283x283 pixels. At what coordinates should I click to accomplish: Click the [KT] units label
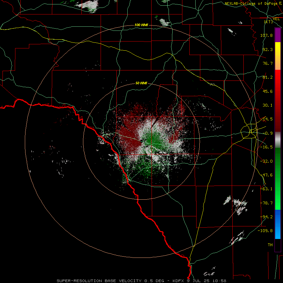pos(269,22)
